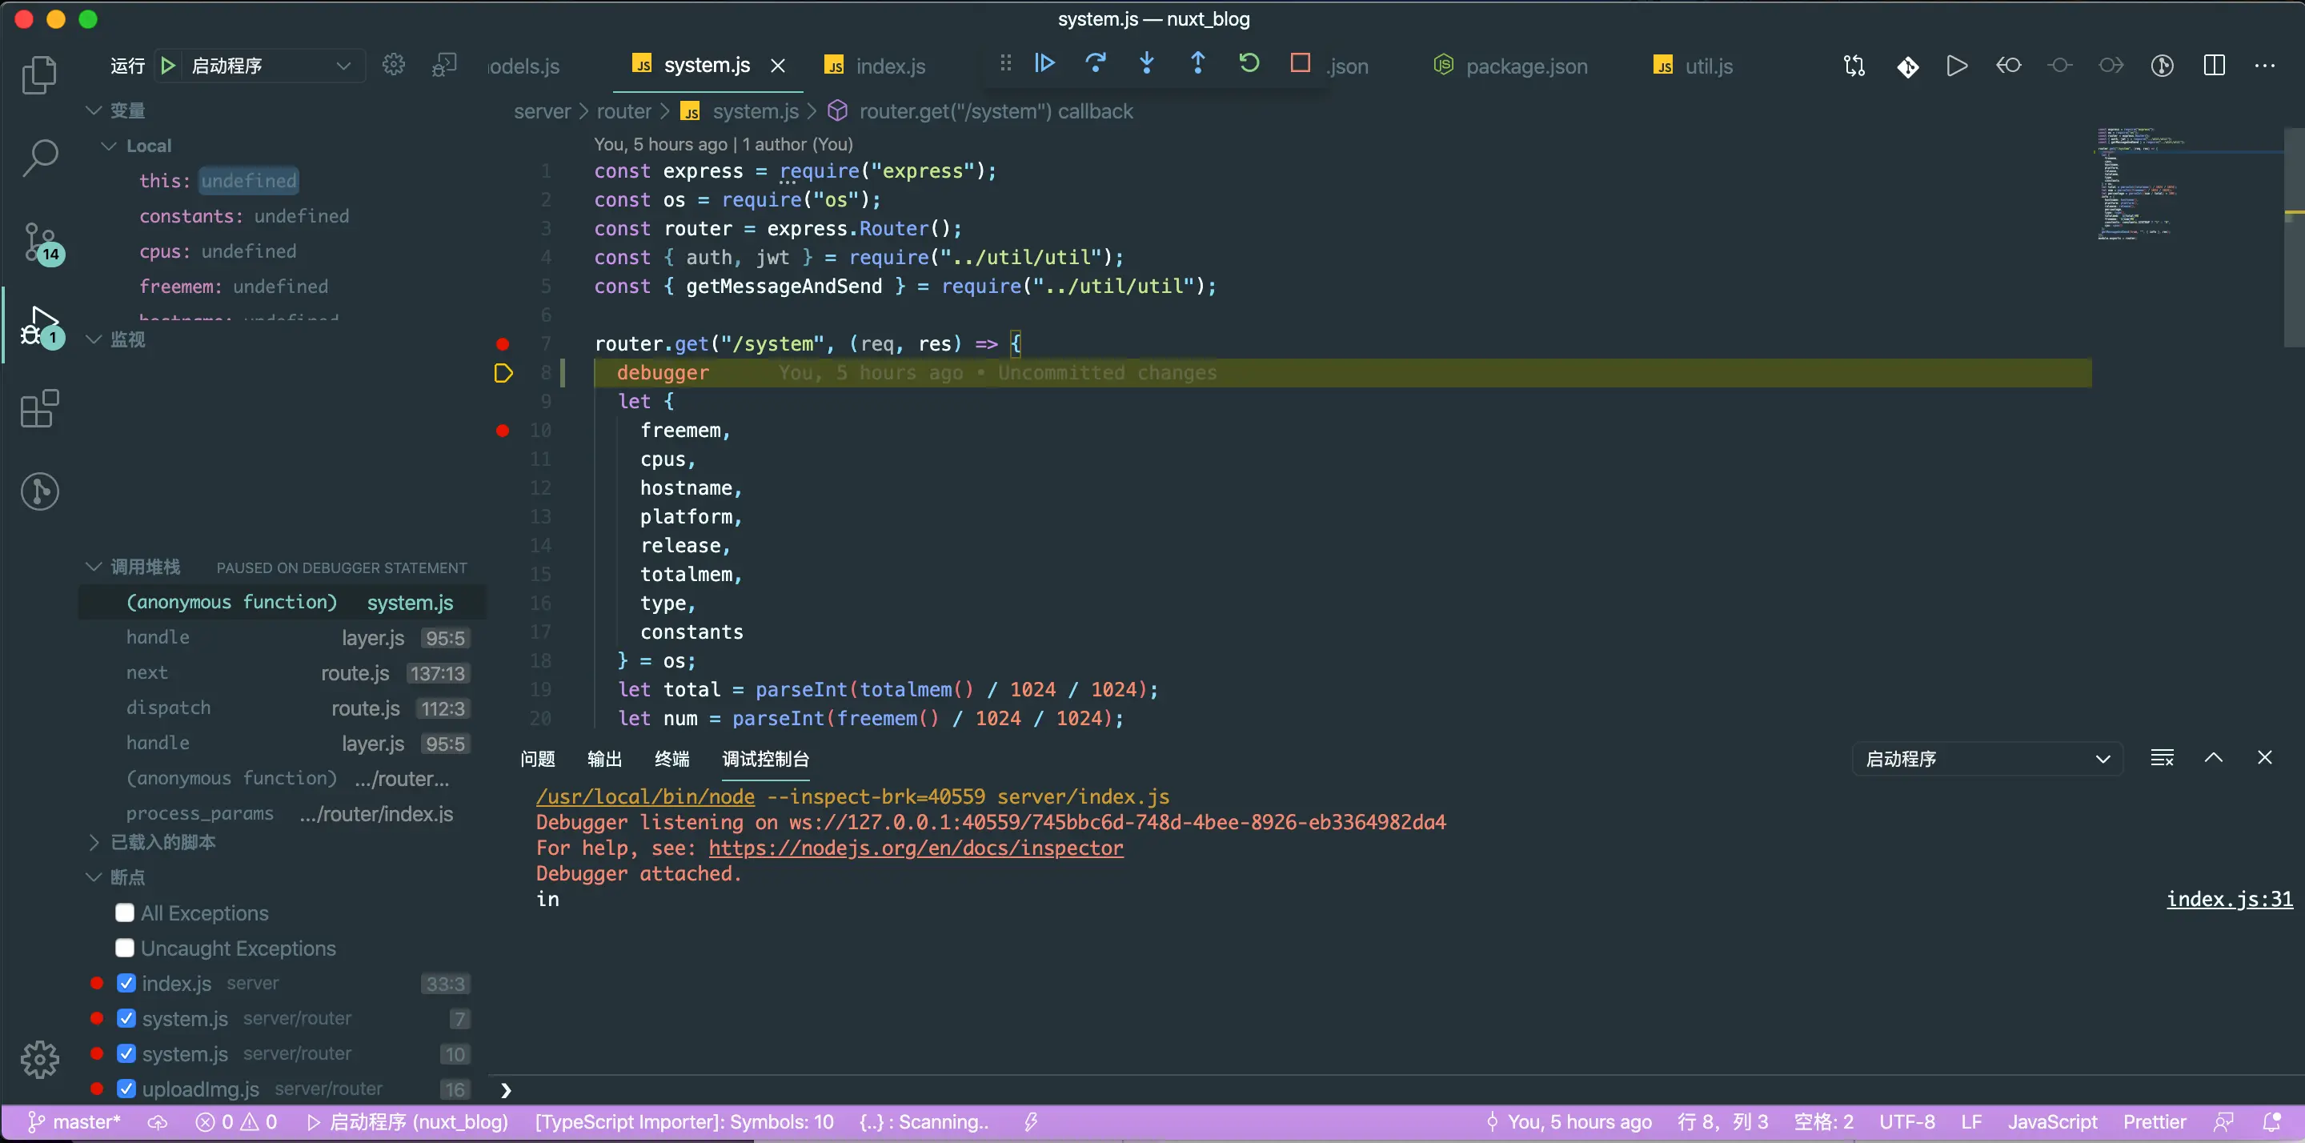Stop the debug session

tap(1300, 63)
